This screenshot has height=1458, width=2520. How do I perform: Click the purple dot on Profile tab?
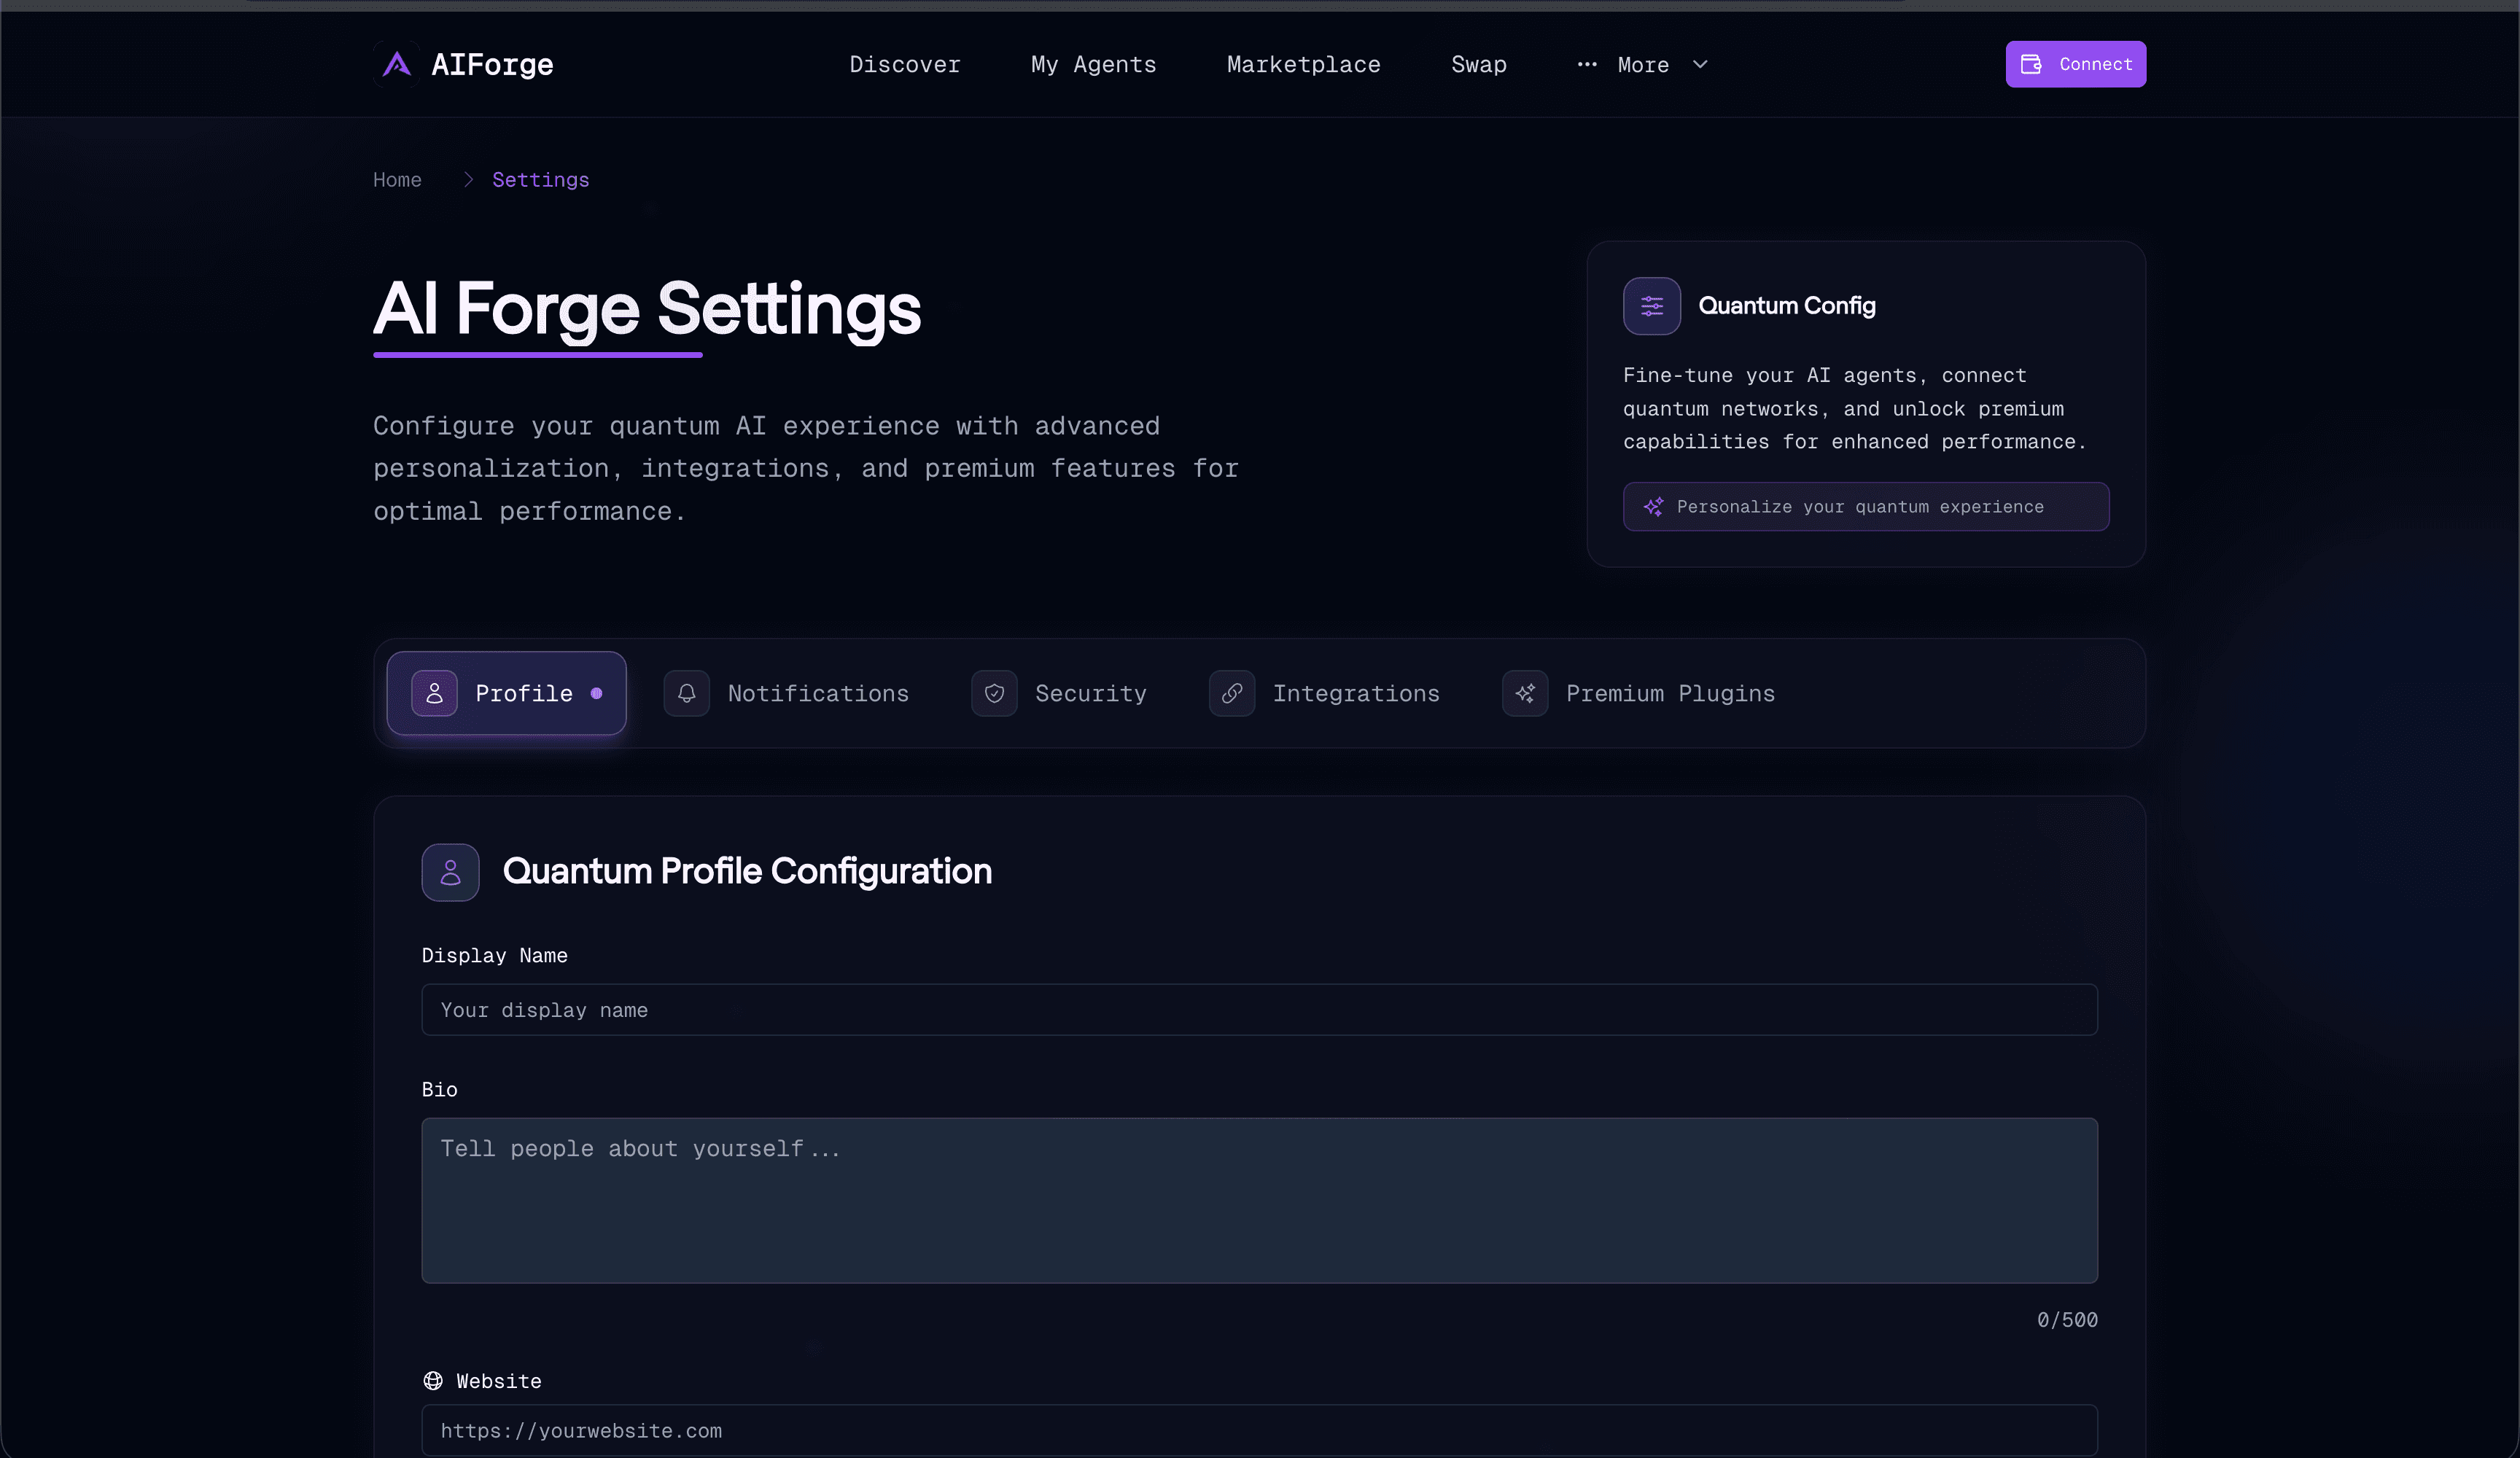[596, 693]
